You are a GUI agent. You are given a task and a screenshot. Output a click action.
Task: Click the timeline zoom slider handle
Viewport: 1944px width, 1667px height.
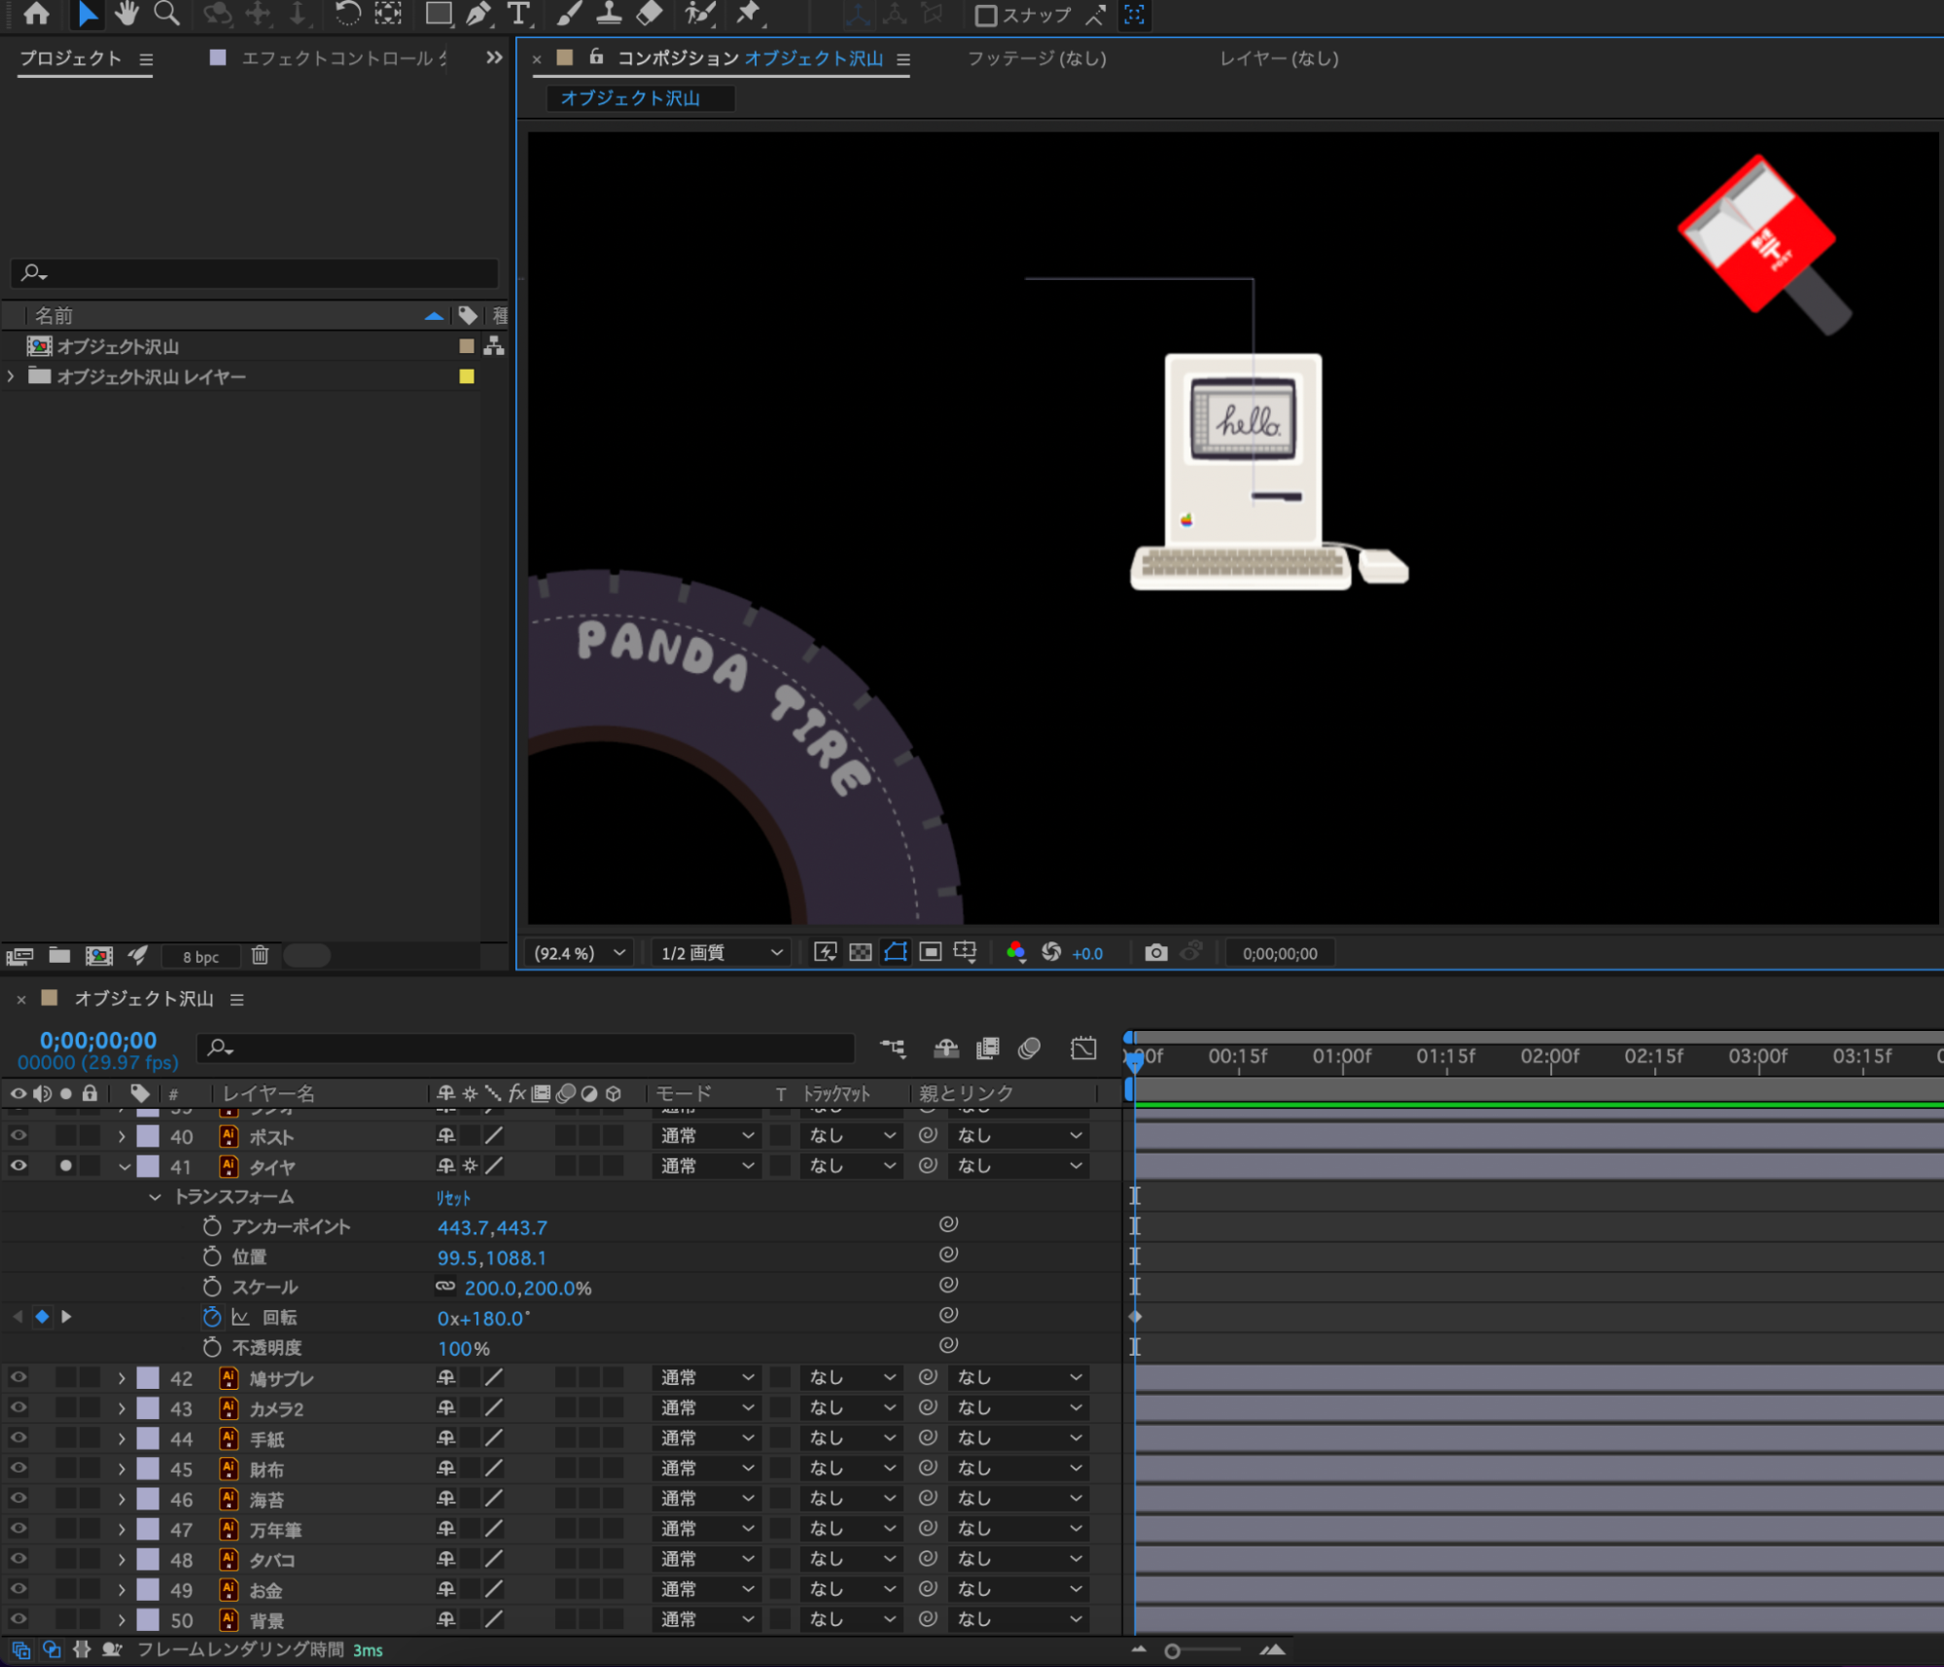pos(1172,1650)
